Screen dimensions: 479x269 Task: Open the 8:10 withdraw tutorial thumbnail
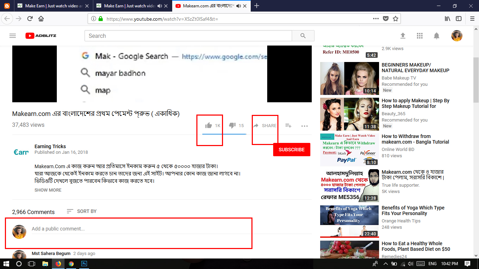(x=350, y=150)
